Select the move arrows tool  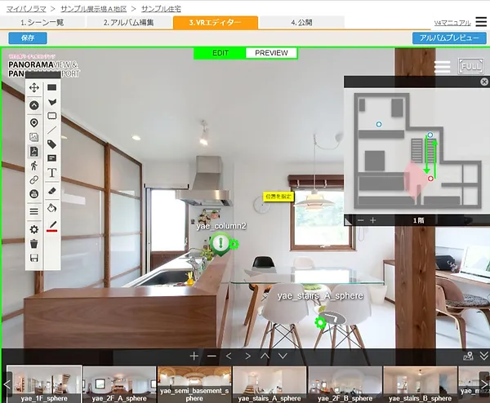34,87
